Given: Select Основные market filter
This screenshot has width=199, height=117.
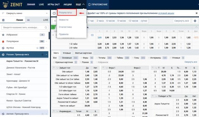Looking at the screenshot, I should click(x=69, y=58).
